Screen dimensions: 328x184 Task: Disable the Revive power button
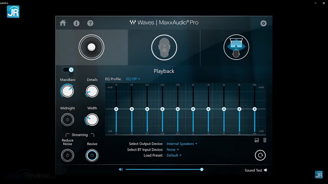[x=92, y=155]
